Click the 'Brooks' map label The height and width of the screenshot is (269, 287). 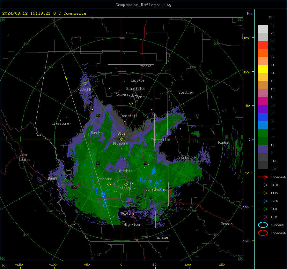pyautogui.click(x=227, y=224)
